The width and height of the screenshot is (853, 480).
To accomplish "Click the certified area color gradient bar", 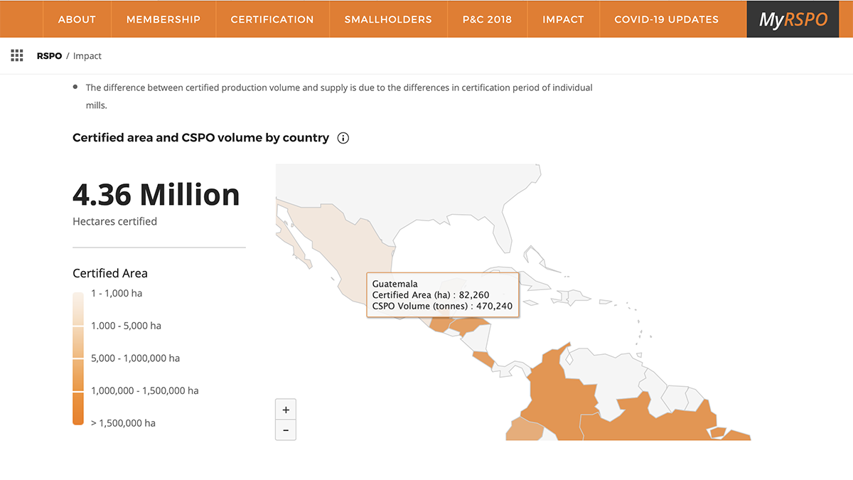I will 77,358.
